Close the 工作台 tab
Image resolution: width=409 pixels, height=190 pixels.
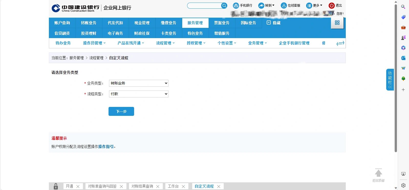[x=184, y=186]
